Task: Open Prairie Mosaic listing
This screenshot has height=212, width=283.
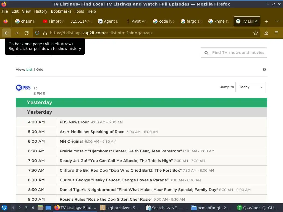Action: click(x=121, y=151)
